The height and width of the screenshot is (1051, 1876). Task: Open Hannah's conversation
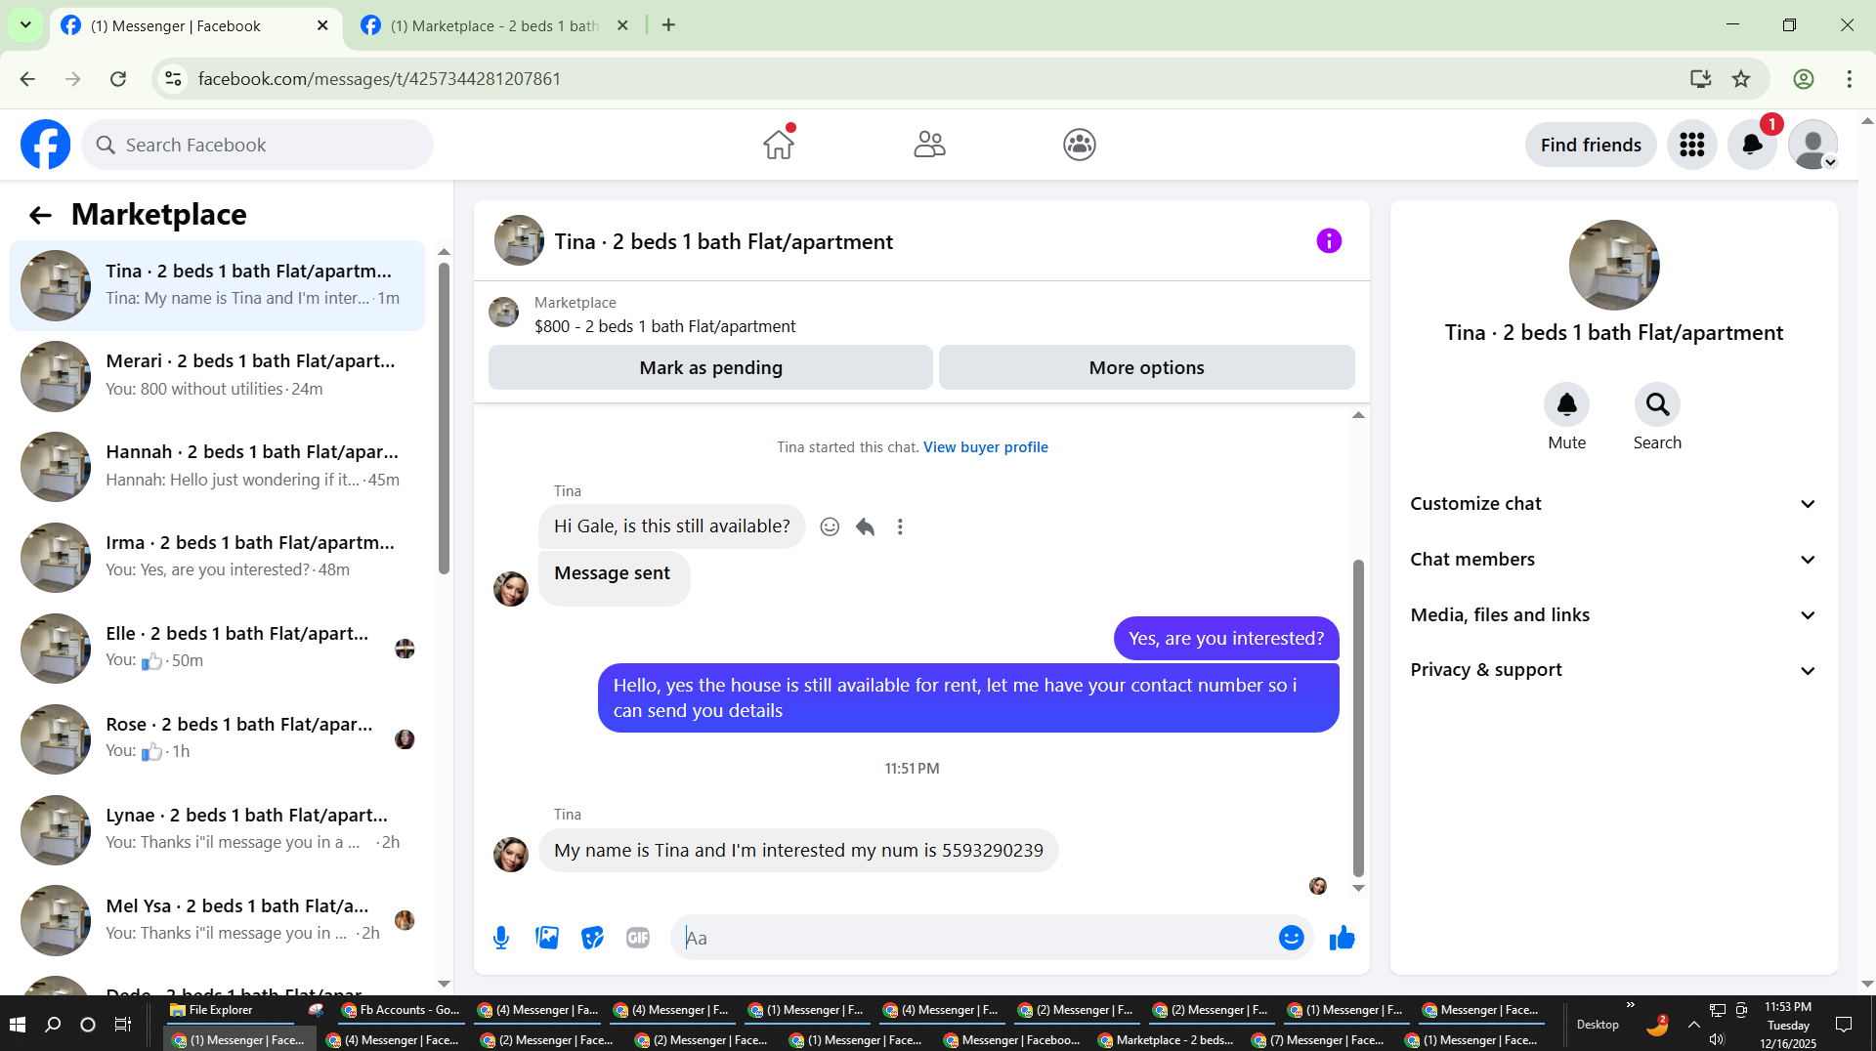point(218,467)
